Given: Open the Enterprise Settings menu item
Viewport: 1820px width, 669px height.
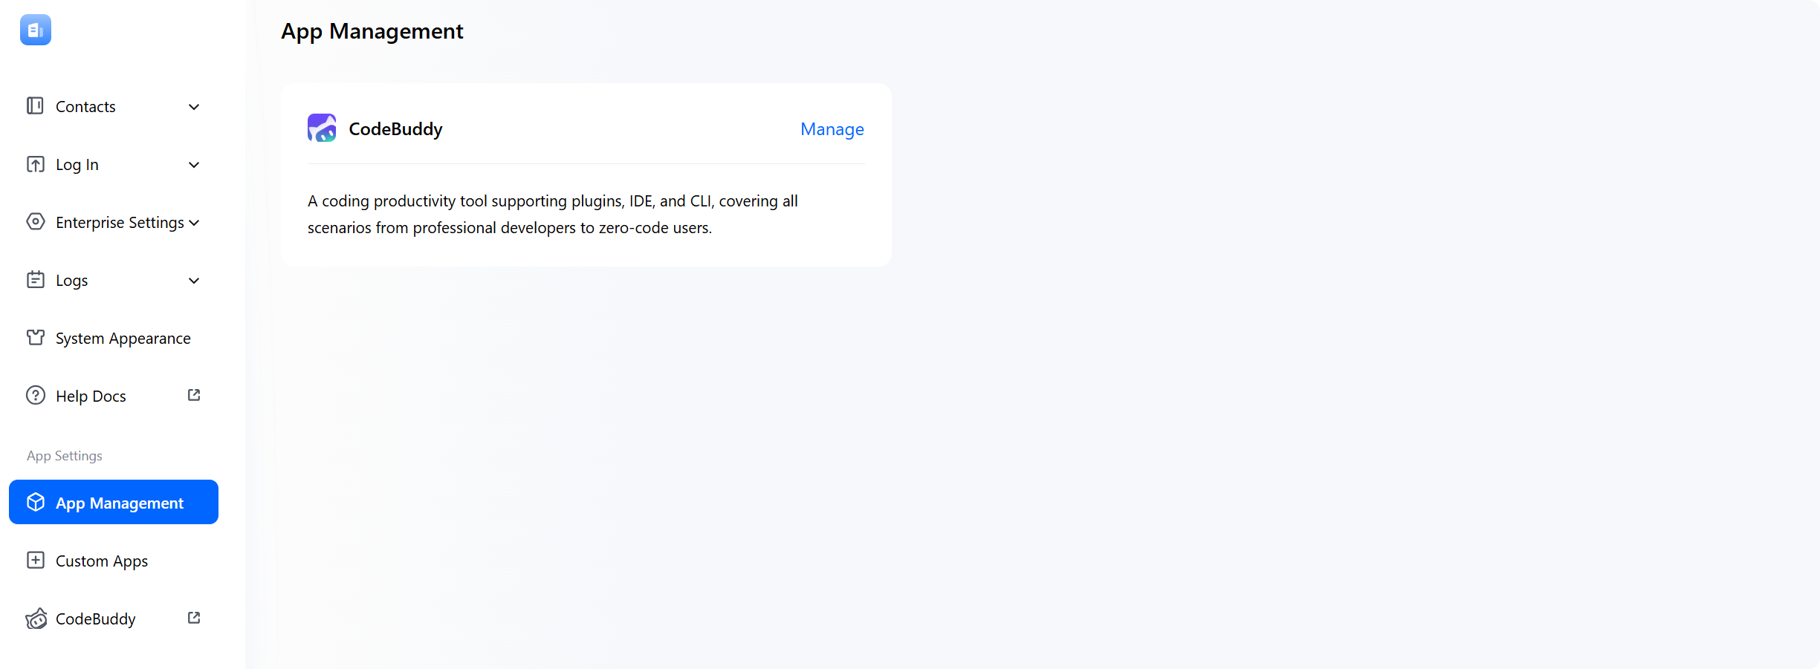Looking at the screenshot, I should pos(114,222).
